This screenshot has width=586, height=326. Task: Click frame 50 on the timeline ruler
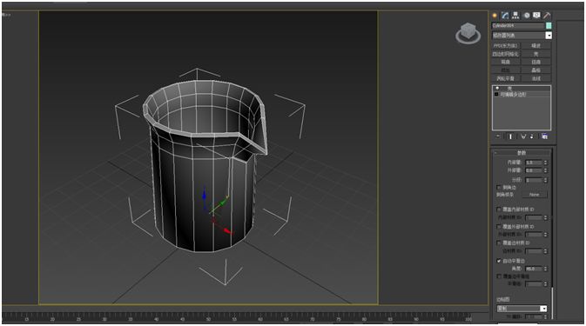(208, 319)
